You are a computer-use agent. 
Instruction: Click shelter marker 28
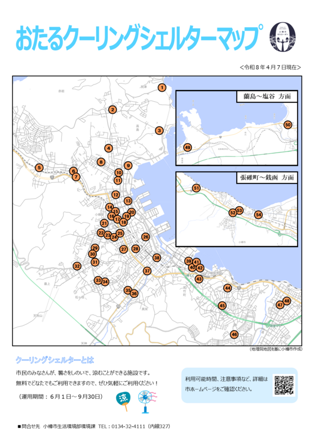135,249
